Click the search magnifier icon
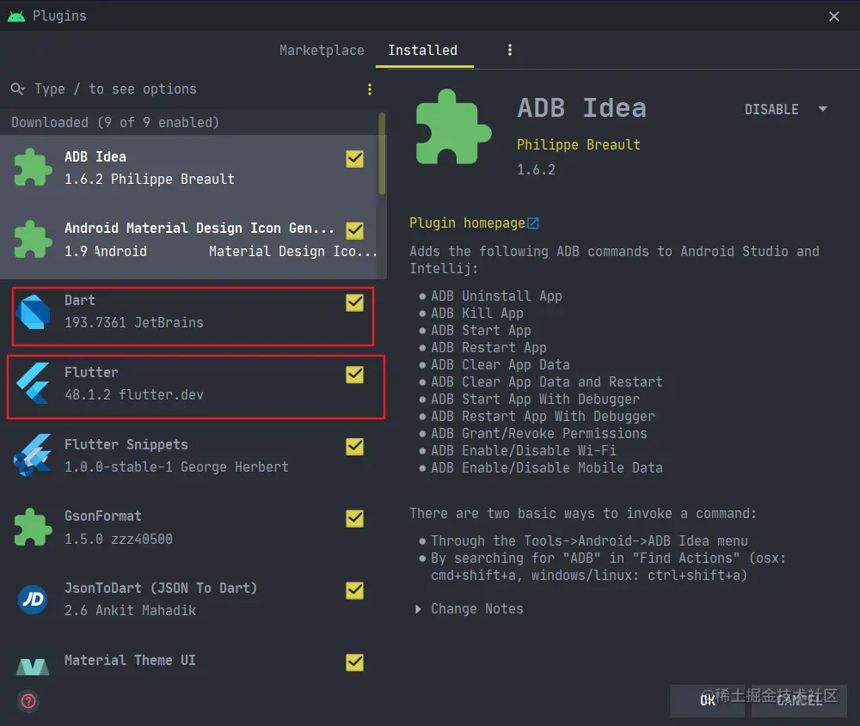This screenshot has width=860, height=726. click(x=17, y=88)
